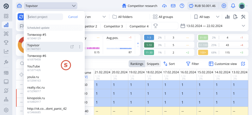
Task: Click the 1-10 position range badge
Action: [149, 45]
